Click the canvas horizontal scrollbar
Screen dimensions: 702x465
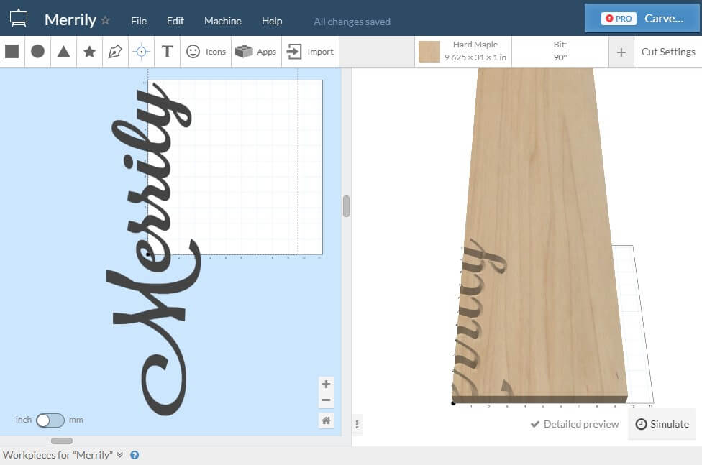click(62, 441)
